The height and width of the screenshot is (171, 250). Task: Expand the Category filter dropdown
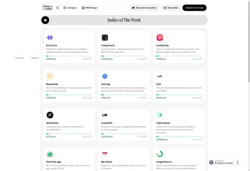[70, 8]
